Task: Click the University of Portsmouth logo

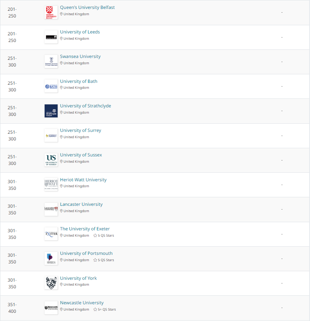Action: [x=51, y=259]
